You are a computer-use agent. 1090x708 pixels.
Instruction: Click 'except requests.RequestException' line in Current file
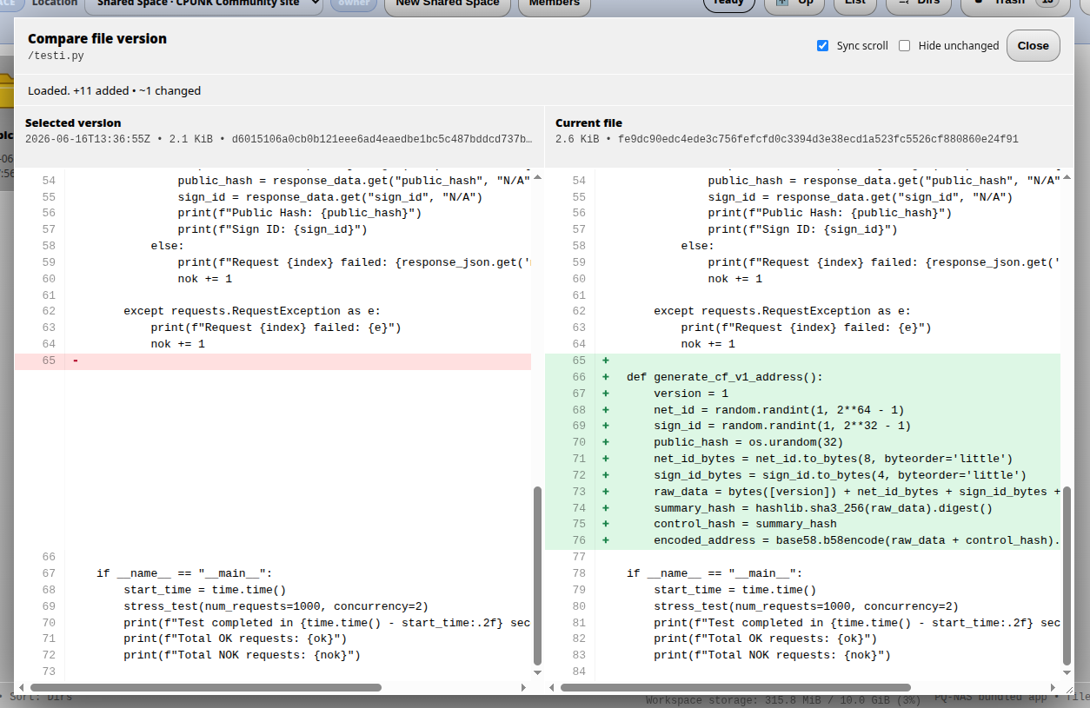tap(782, 311)
